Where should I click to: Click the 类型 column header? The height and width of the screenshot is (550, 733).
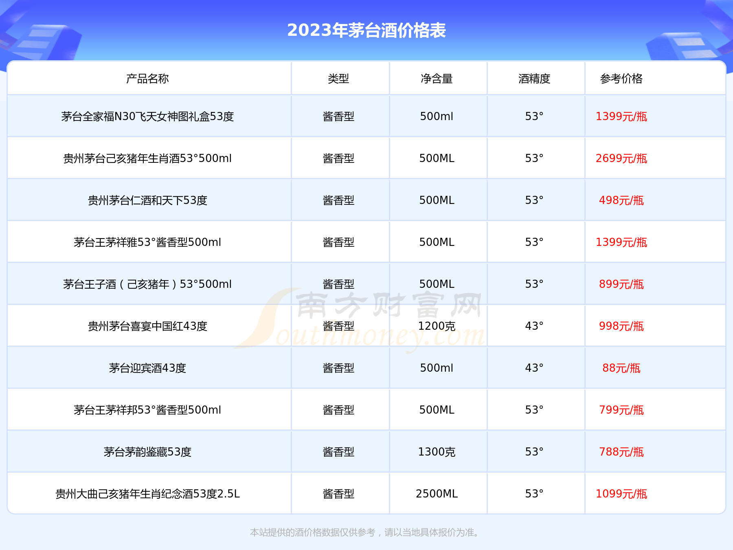coord(338,79)
